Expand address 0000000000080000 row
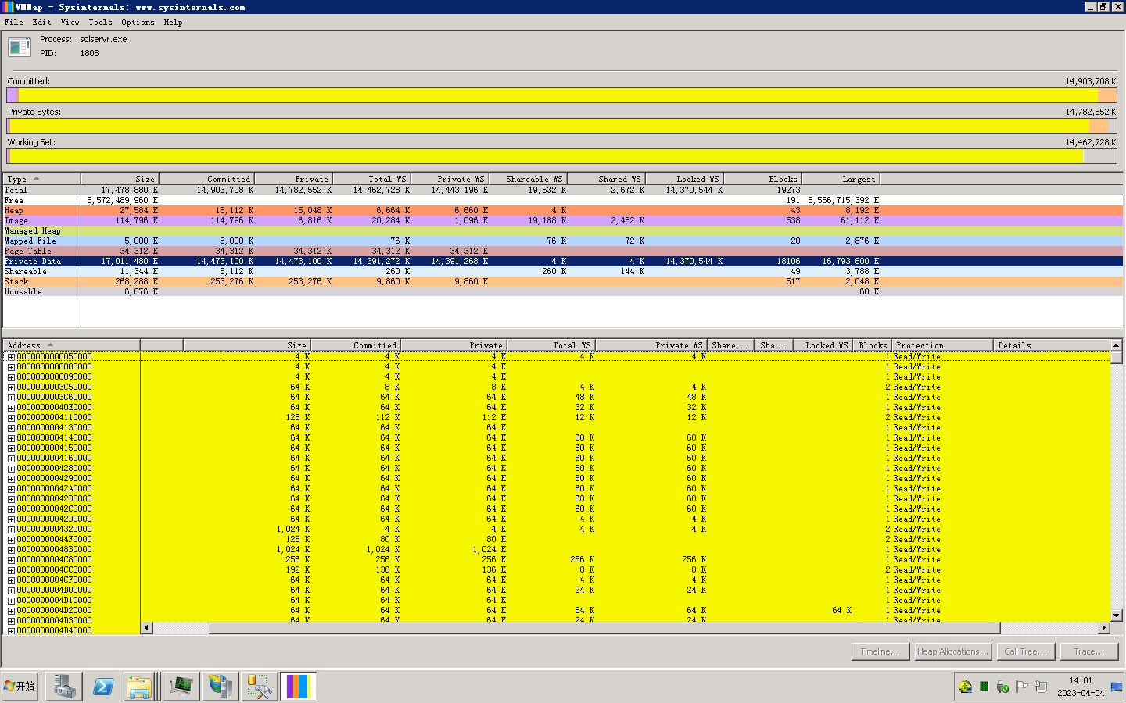 (11, 367)
